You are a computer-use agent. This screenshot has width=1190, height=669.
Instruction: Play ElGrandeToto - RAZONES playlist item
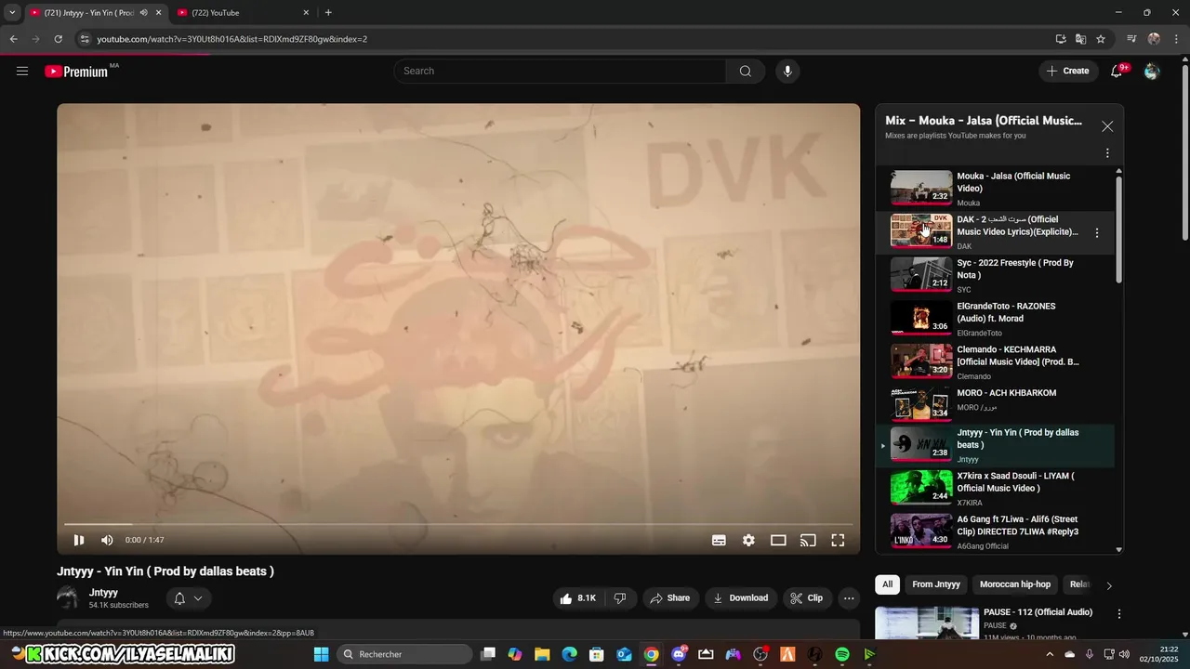coord(995,319)
